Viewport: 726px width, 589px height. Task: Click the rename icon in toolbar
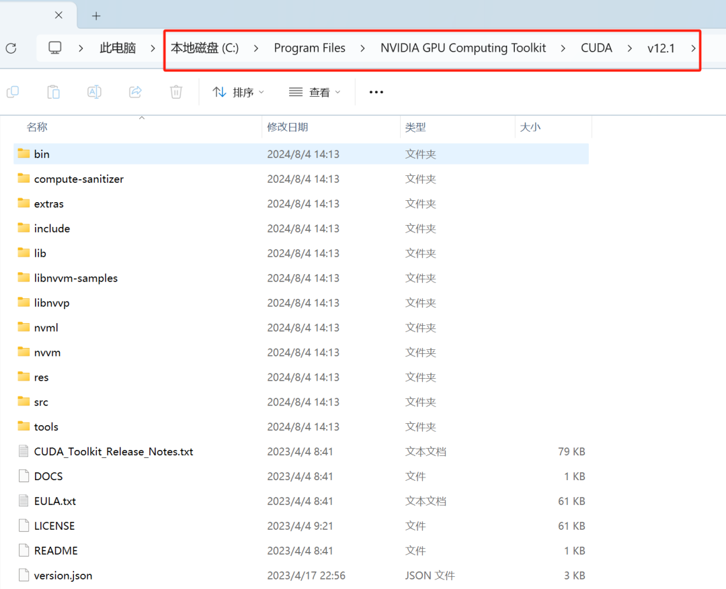(95, 92)
